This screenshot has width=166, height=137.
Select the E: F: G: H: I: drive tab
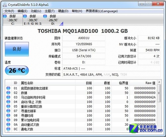(33, 20)
